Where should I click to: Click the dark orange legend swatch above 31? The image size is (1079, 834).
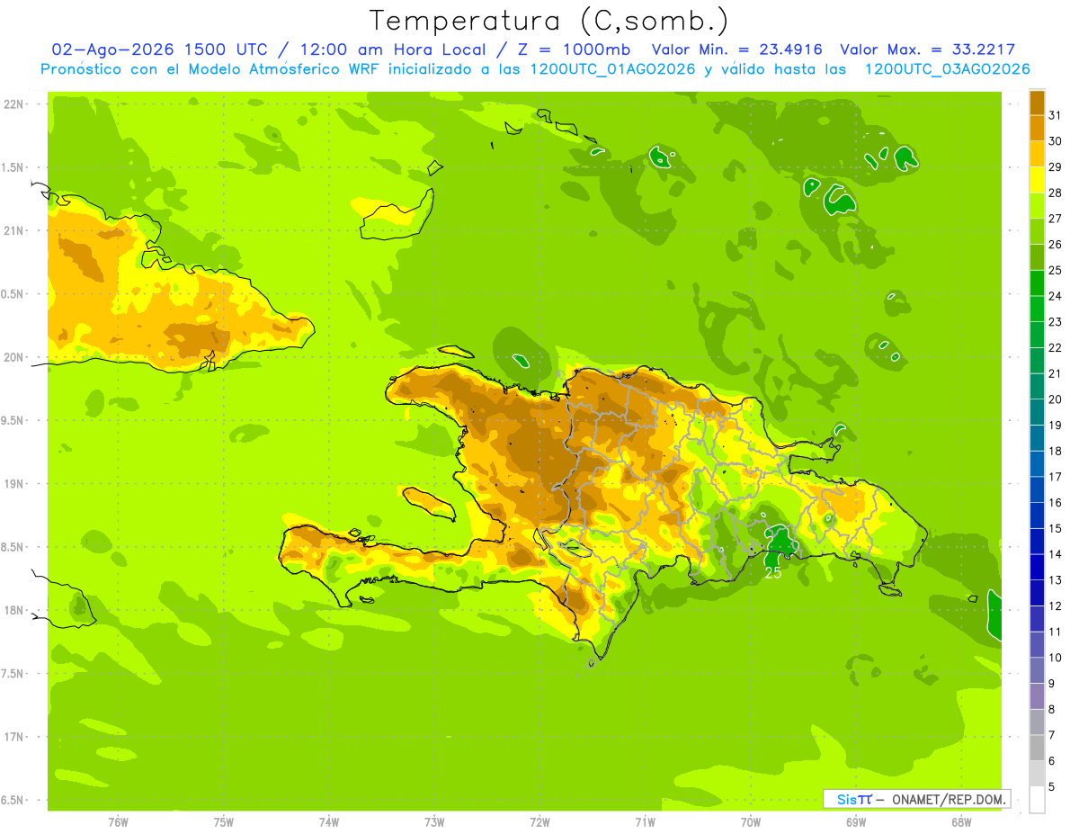tap(1037, 103)
